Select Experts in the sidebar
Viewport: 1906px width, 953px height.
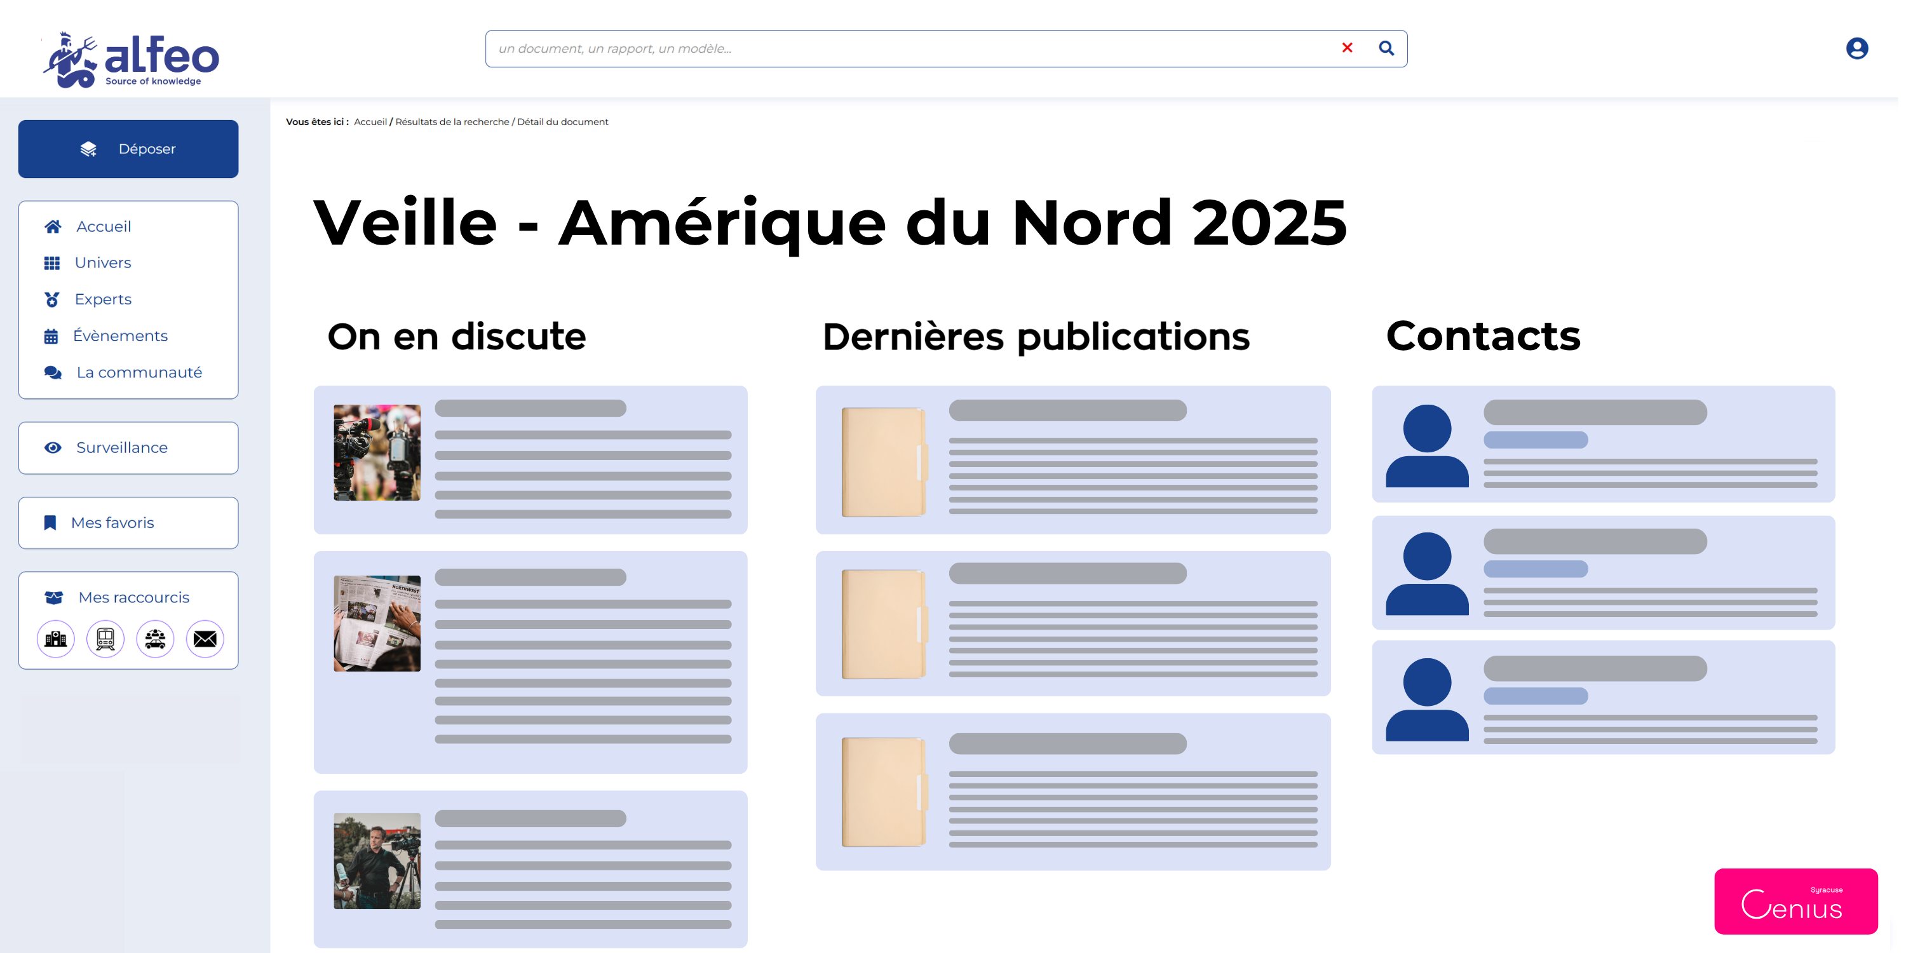point(103,299)
